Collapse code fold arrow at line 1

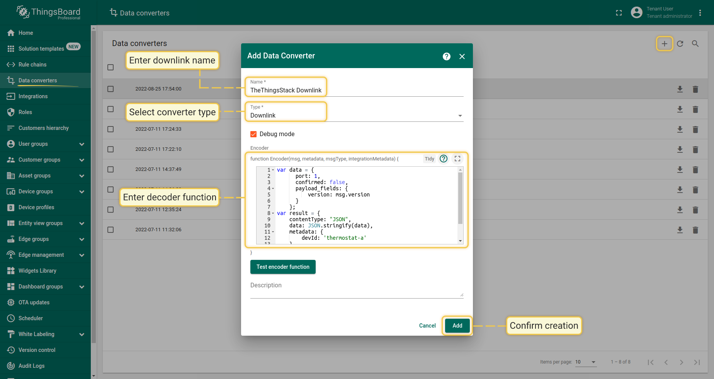pyautogui.click(x=273, y=170)
